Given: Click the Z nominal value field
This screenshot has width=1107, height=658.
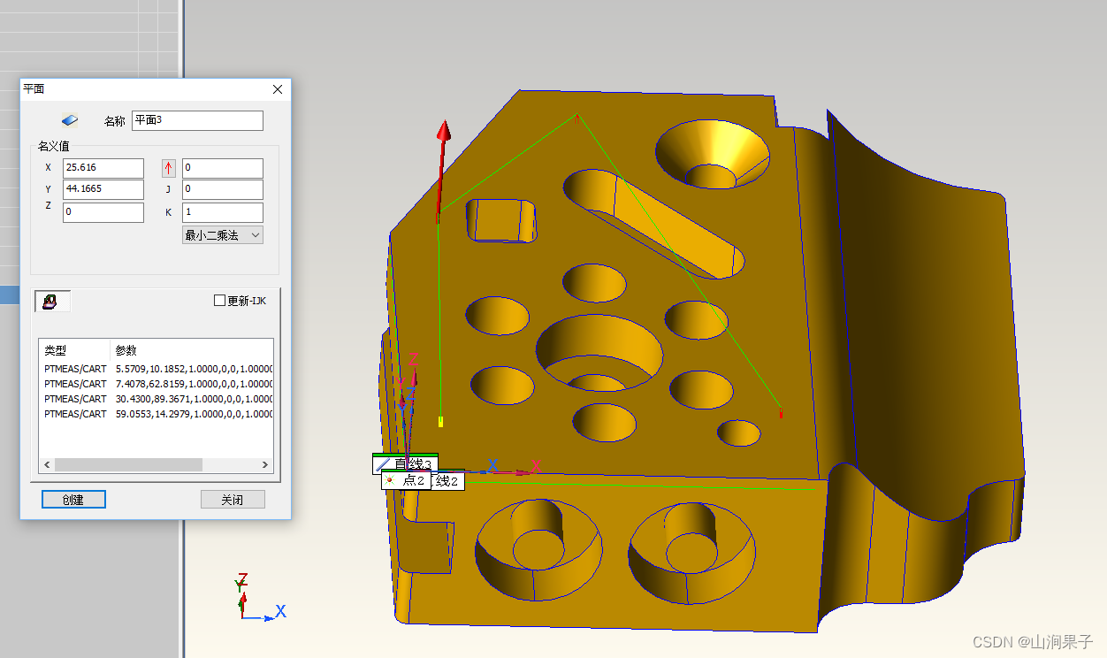Looking at the screenshot, I should coord(103,212).
